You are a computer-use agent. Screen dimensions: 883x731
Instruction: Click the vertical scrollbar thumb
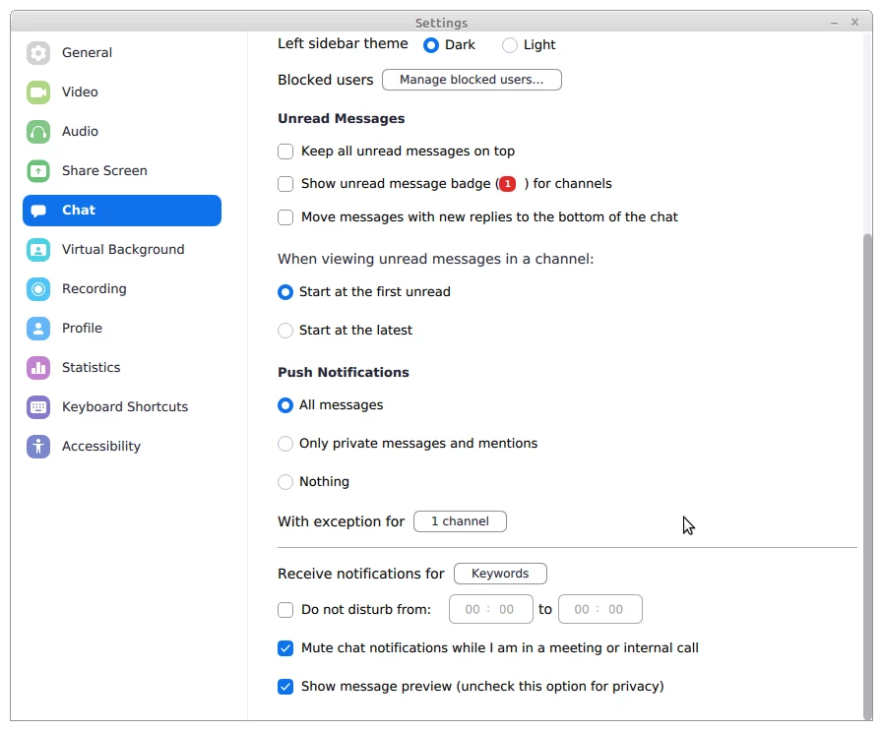click(x=868, y=475)
